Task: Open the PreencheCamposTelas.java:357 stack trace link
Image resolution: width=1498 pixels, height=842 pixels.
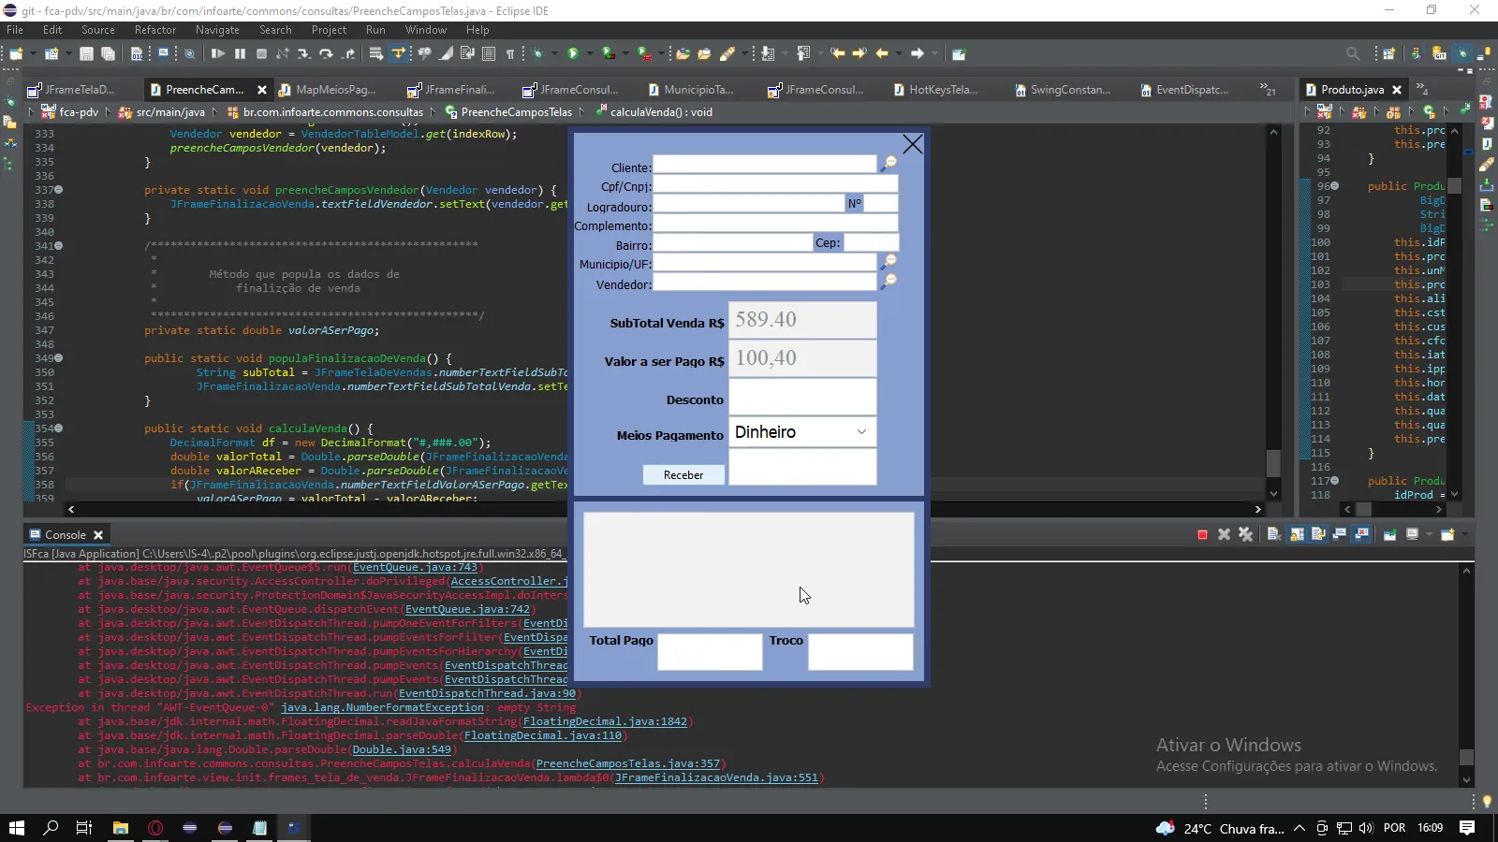Action: [x=627, y=763]
